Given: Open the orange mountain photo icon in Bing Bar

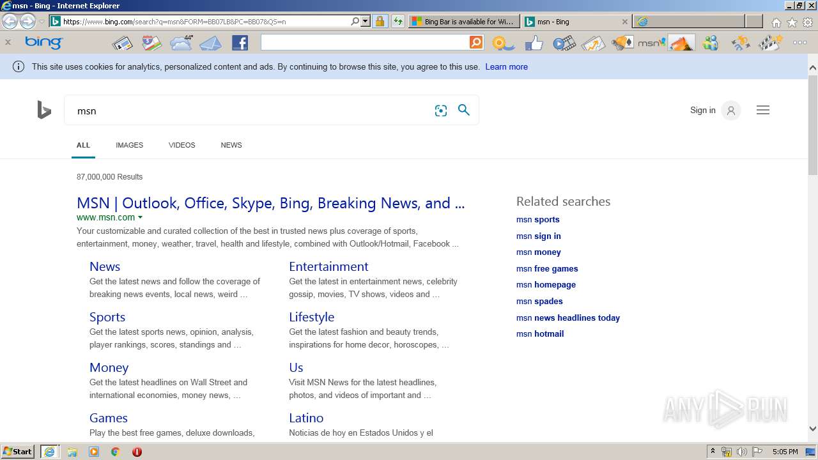Looking at the screenshot, I should [x=681, y=43].
